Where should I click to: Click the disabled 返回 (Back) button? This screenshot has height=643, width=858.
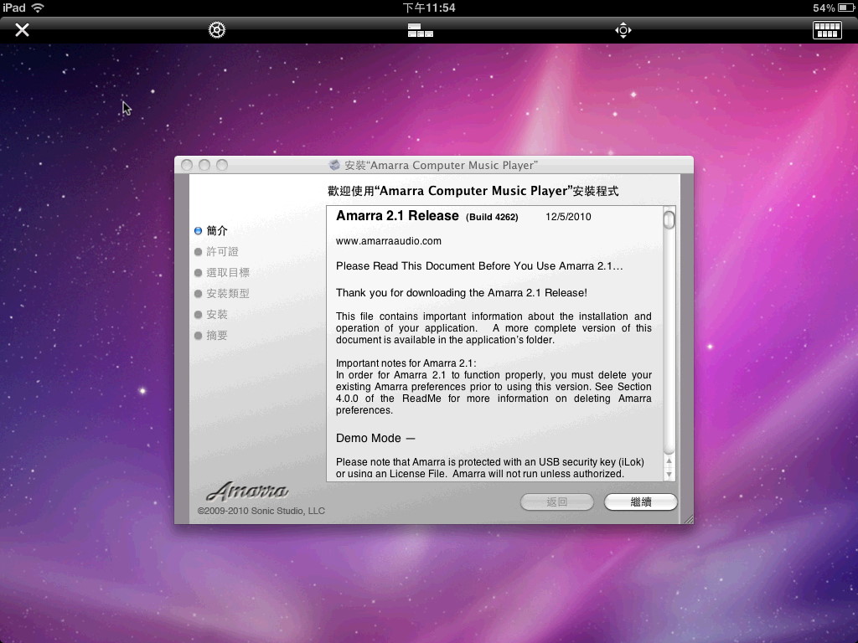(x=557, y=502)
